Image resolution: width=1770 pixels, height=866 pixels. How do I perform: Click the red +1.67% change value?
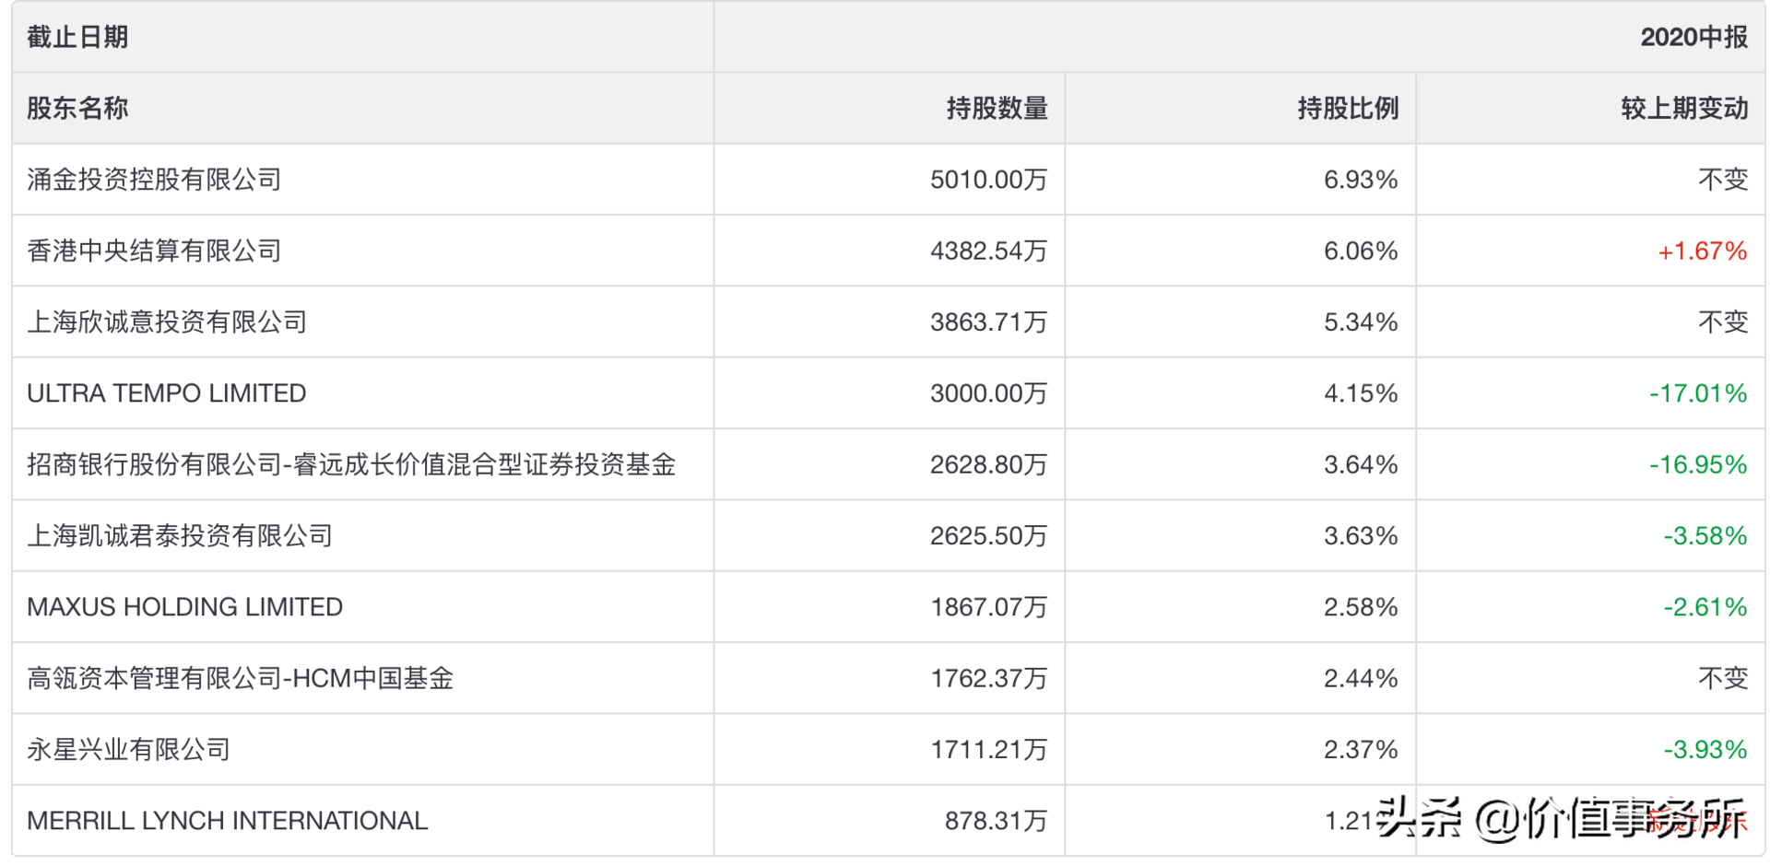coord(1702,251)
